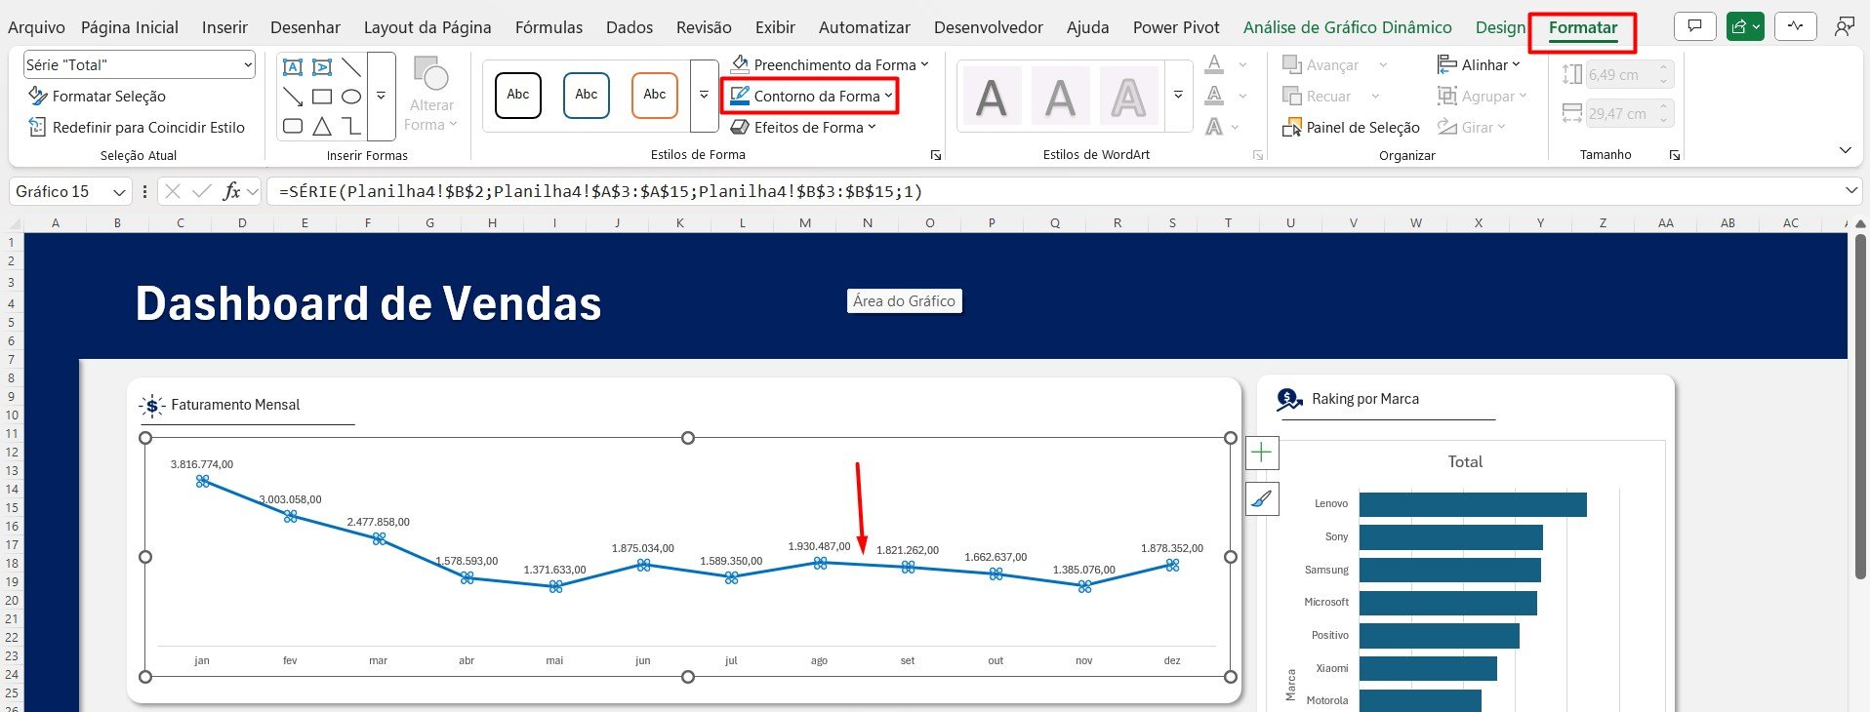The width and height of the screenshot is (1870, 712).
Task: Apply the orange outline Abc style
Action: point(655,96)
